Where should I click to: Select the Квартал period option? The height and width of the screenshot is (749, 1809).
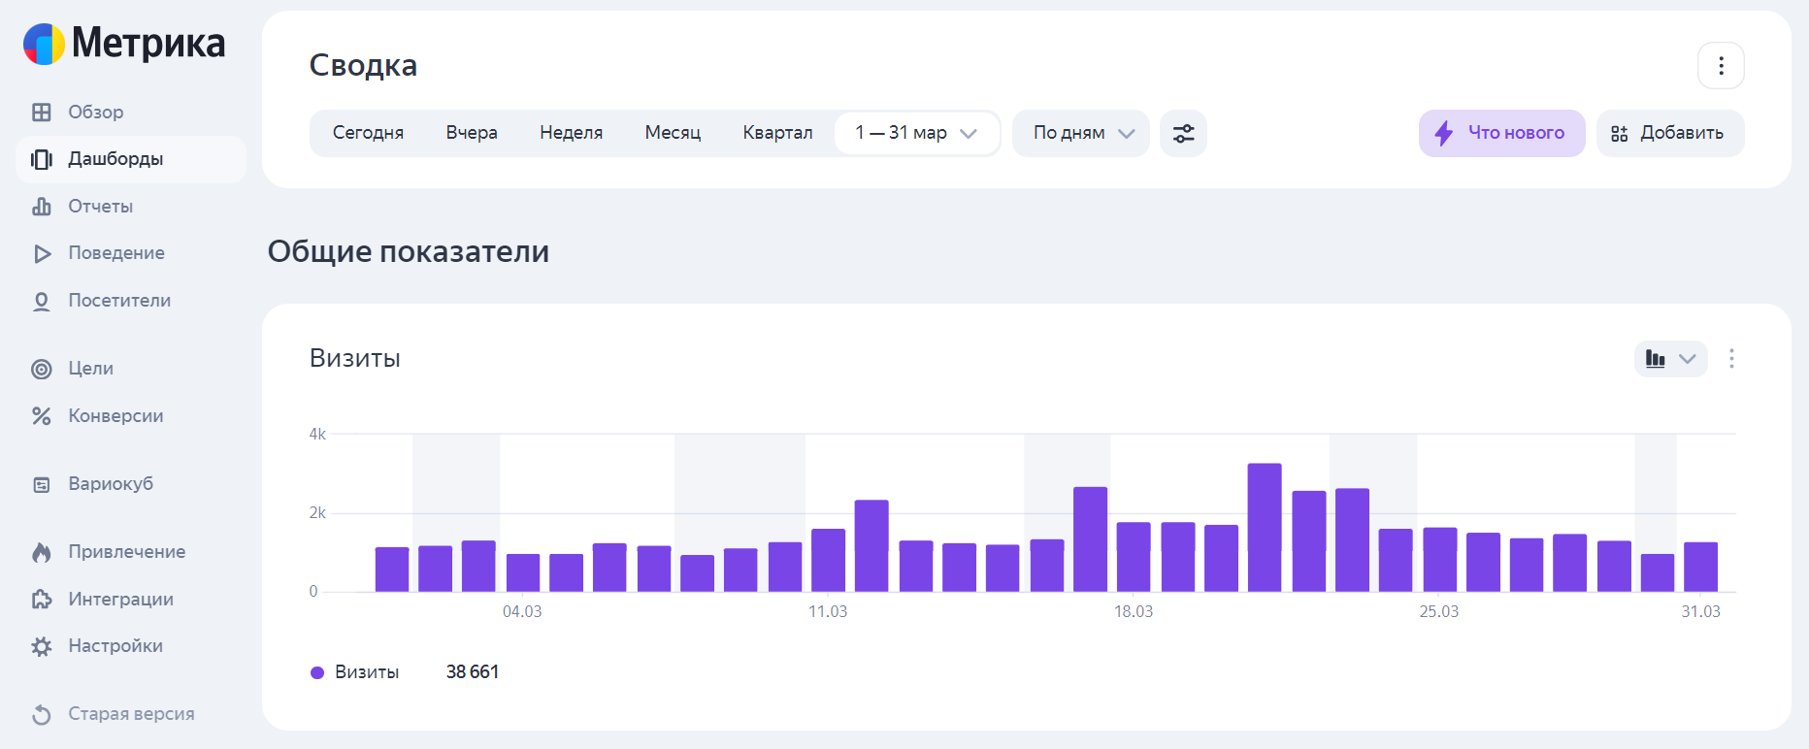tap(777, 133)
